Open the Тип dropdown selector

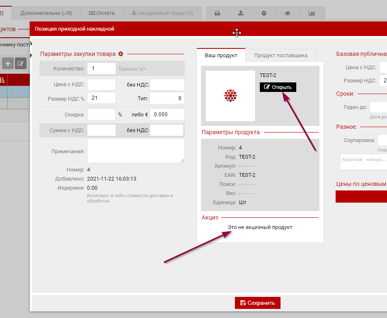tap(167, 98)
